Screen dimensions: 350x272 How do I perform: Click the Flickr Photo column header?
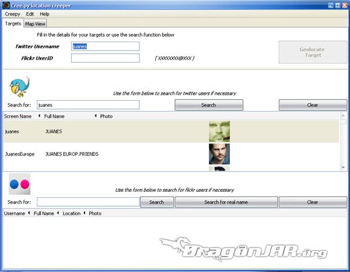tap(95, 213)
